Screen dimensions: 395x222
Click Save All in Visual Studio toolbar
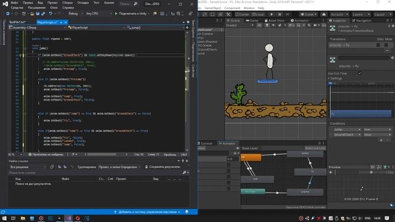[x=43, y=14]
